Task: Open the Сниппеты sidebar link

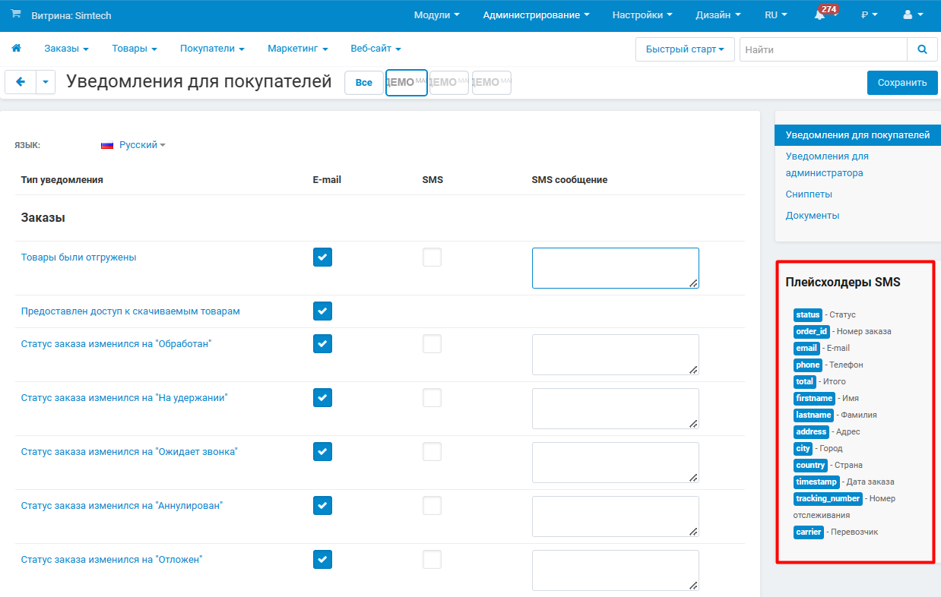Action: click(809, 194)
